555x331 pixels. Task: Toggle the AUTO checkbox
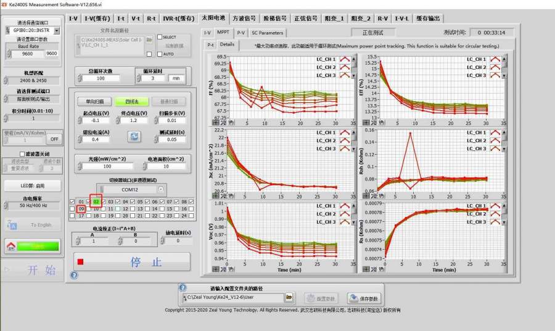click(x=159, y=54)
